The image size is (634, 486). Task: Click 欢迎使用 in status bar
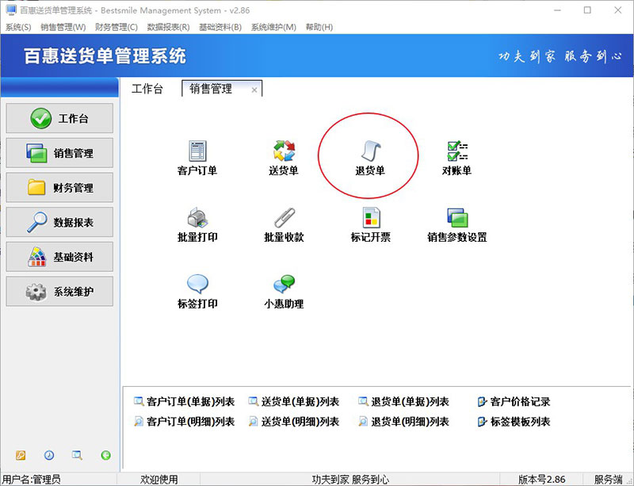[x=159, y=480]
